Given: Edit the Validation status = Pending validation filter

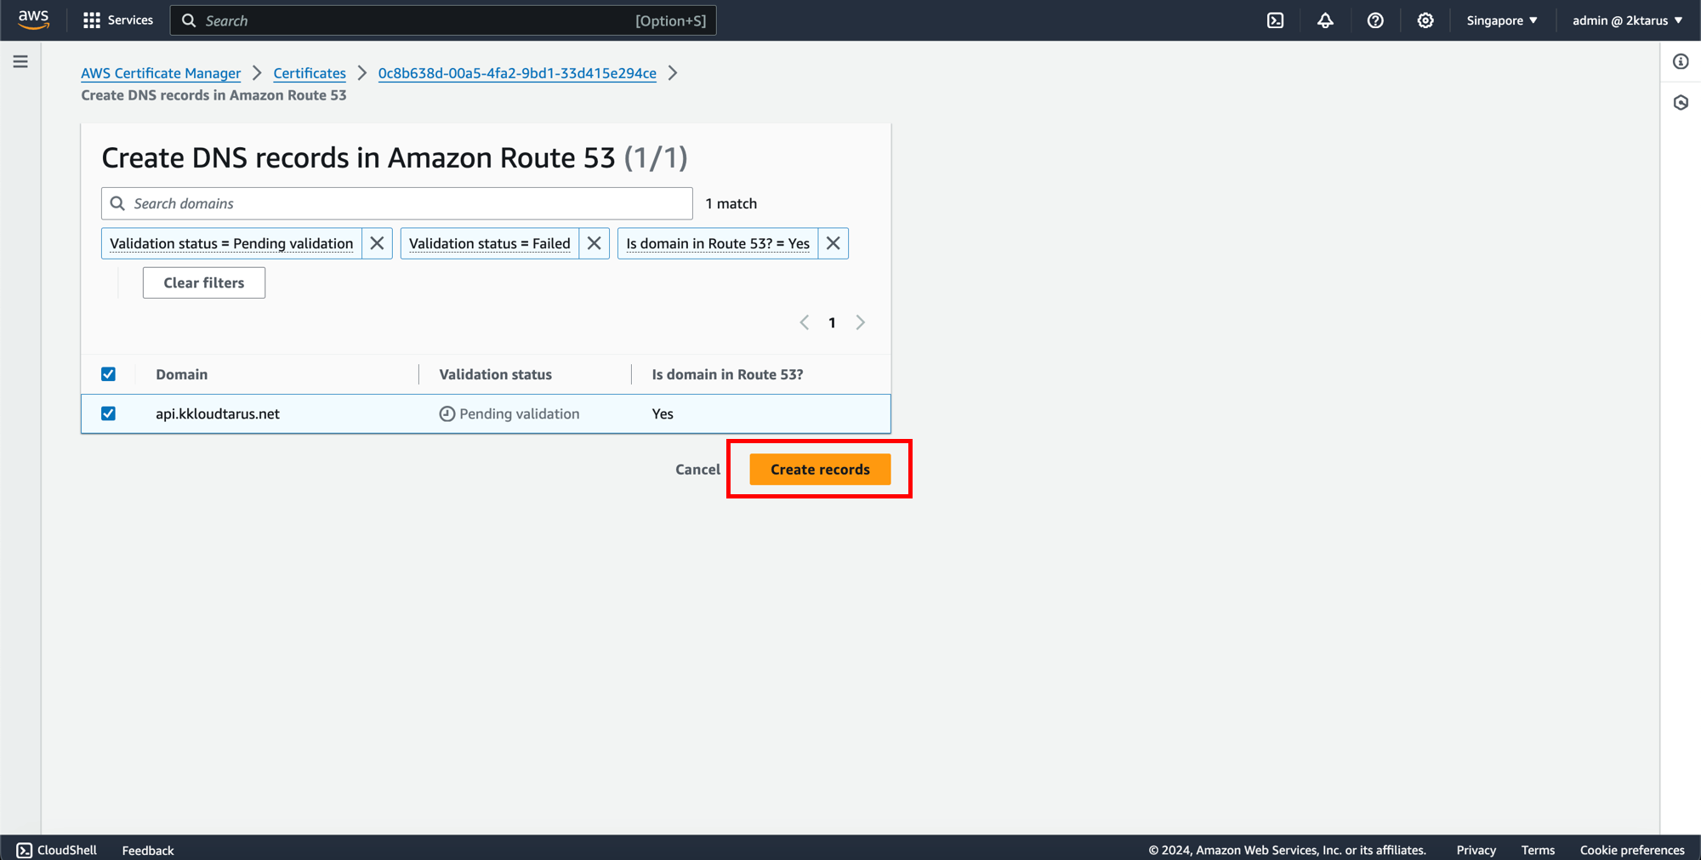Looking at the screenshot, I should point(231,243).
